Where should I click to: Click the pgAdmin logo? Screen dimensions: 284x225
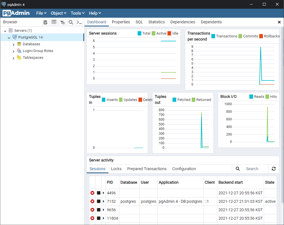tap(16, 13)
